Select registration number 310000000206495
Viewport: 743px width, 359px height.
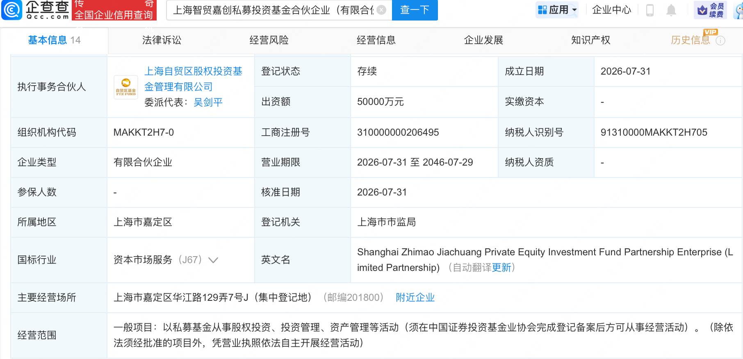398,132
